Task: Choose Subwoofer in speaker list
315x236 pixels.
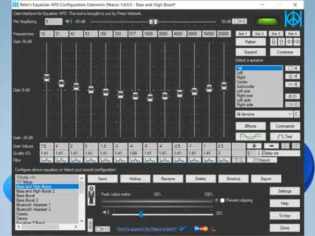Action: pos(259,87)
